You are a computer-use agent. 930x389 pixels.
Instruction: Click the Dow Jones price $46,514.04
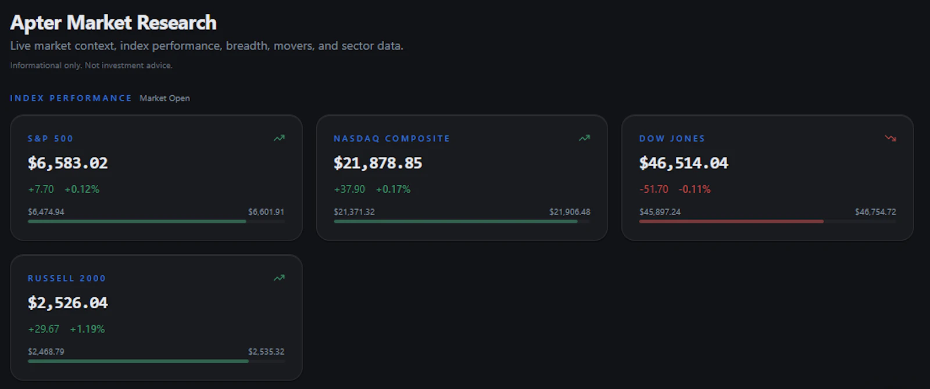tap(684, 163)
